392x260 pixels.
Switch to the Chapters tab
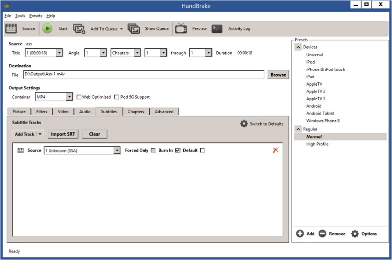tap(136, 112)
